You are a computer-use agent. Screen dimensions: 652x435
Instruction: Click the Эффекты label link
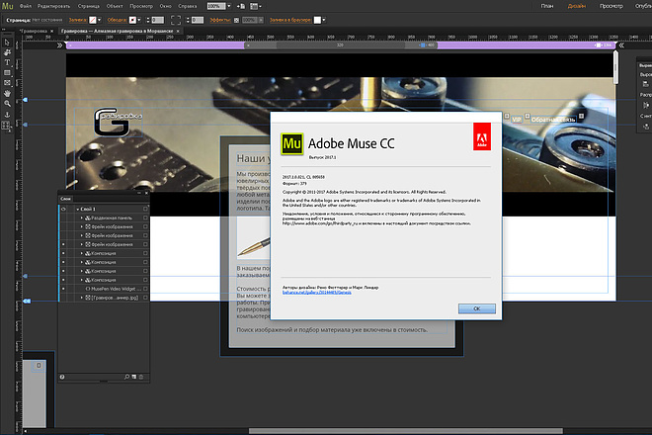pyautogui.click(x=220, y=20)
